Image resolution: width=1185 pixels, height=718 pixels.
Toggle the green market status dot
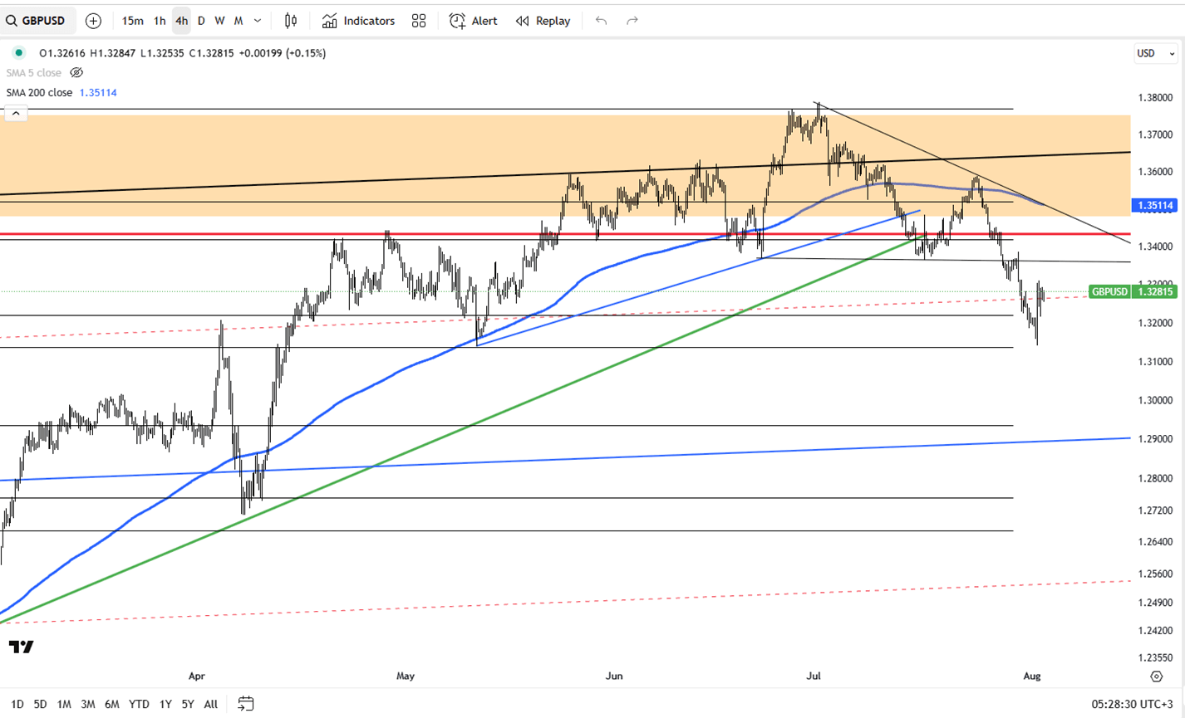(19, 53)
